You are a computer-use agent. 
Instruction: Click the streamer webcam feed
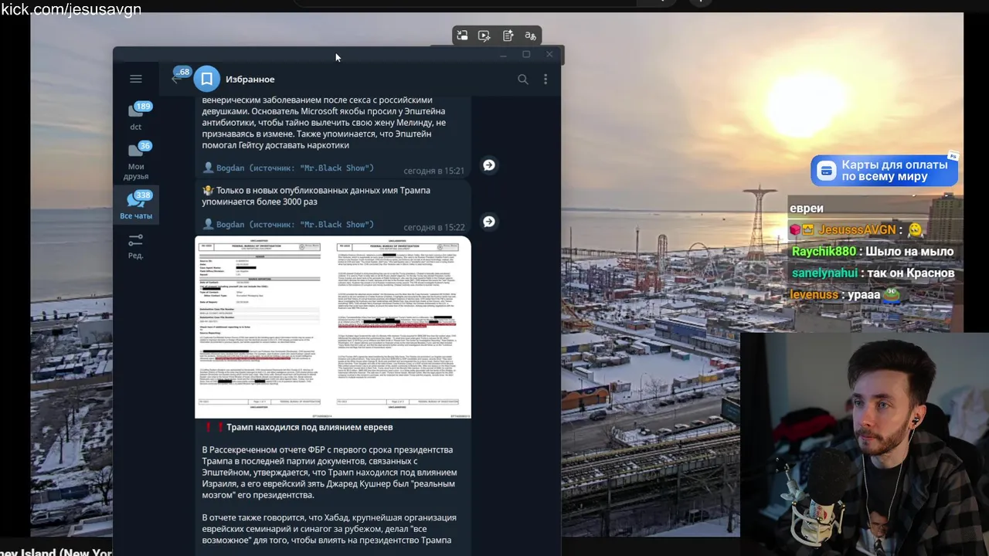[865, 444]
